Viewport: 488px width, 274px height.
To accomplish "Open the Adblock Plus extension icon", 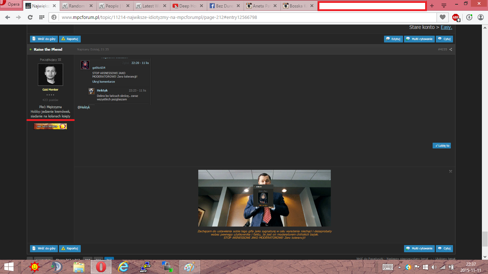I will 455,17.
